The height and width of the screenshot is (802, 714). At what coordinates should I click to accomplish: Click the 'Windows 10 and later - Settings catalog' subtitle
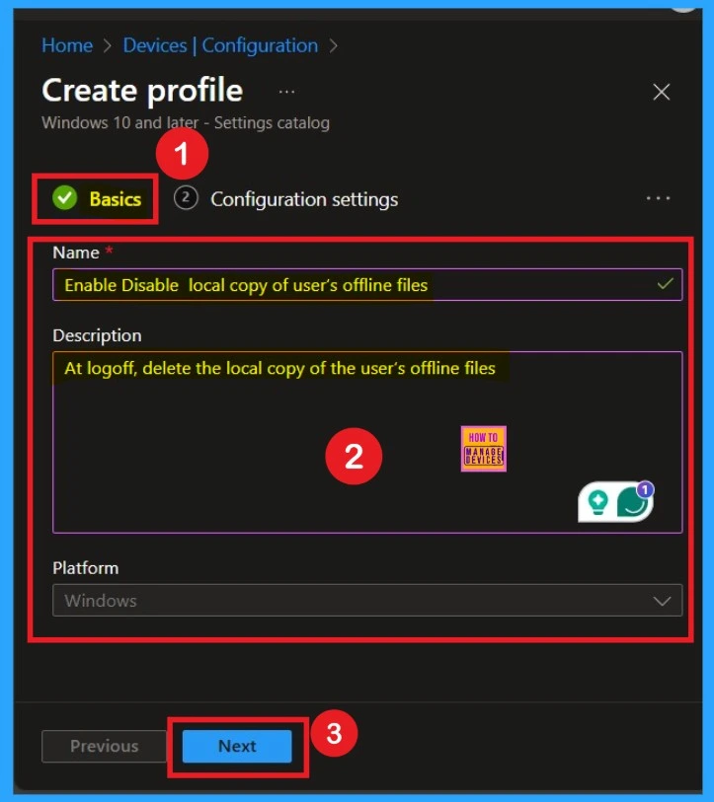click(x=186, y=122)
